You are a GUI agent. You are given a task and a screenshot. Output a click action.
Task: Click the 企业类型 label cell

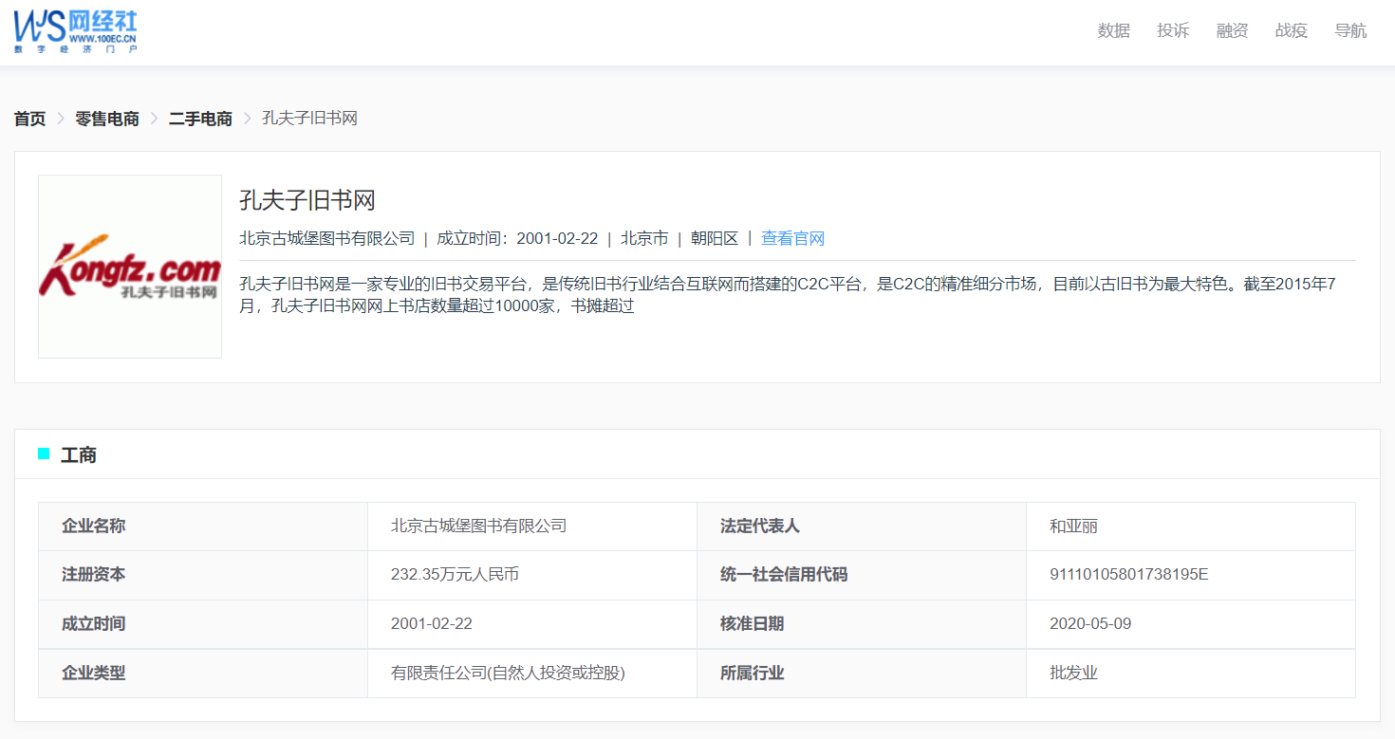tap(203, 674)
